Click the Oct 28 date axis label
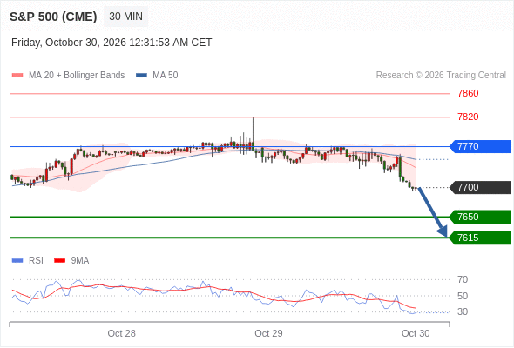The image size is (514, 348). [x=122, y=333]
